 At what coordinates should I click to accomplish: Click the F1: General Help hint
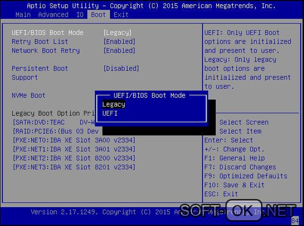(x=235, y=158)
